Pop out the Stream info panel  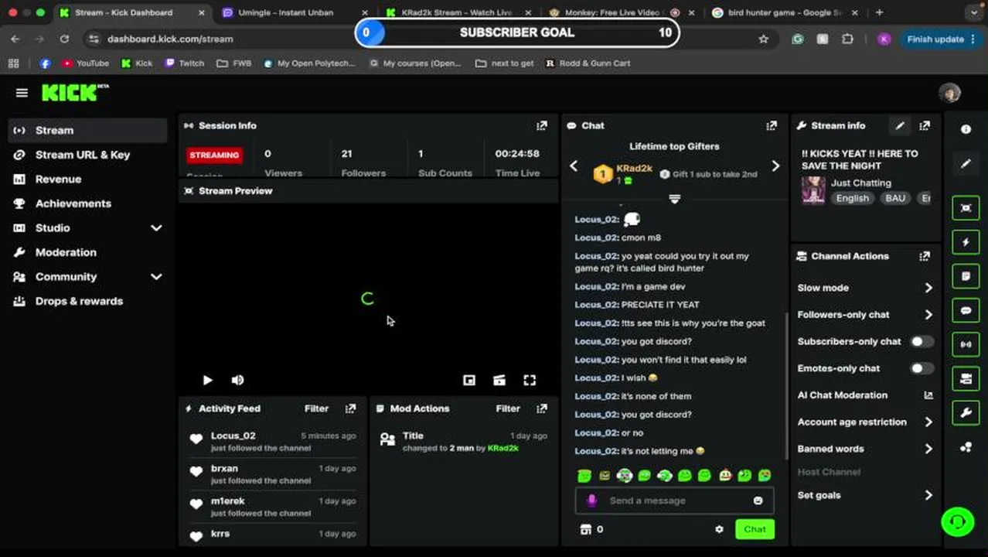(925, 125)
